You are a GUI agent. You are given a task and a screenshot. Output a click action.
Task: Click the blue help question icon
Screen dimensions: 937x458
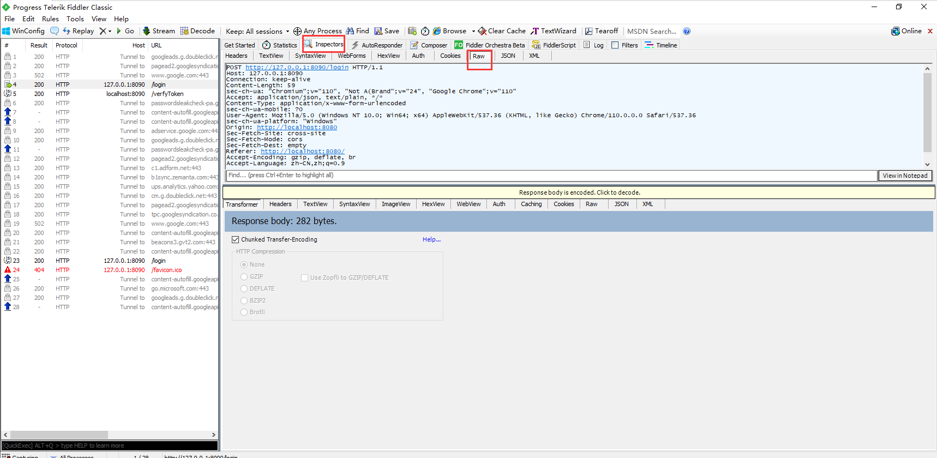tap(687, 31)
